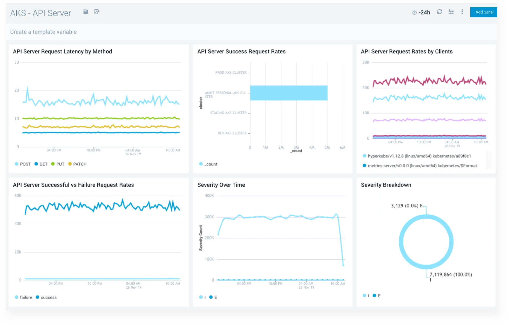This screenshot has width=508, height=324.
Task: Click the Severity Over Time panel title
Action: [221, 185]
